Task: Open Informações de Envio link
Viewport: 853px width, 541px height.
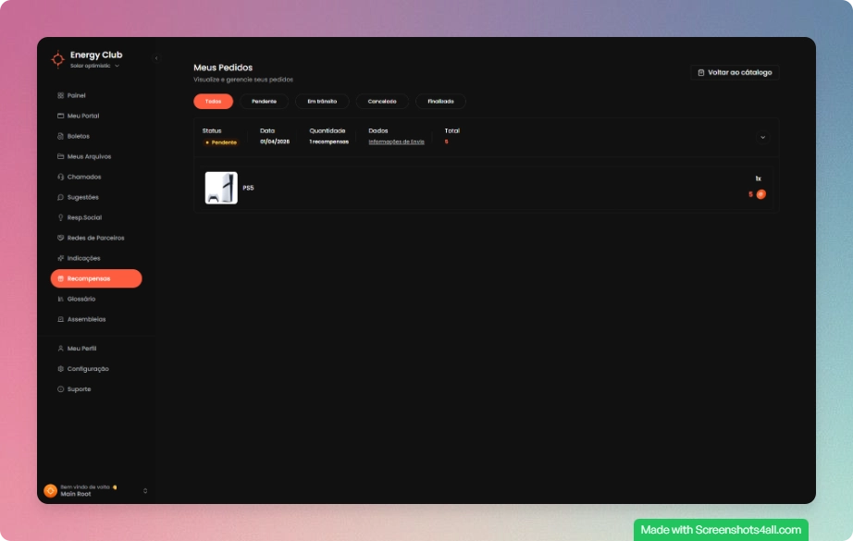Action: [396, 141]
